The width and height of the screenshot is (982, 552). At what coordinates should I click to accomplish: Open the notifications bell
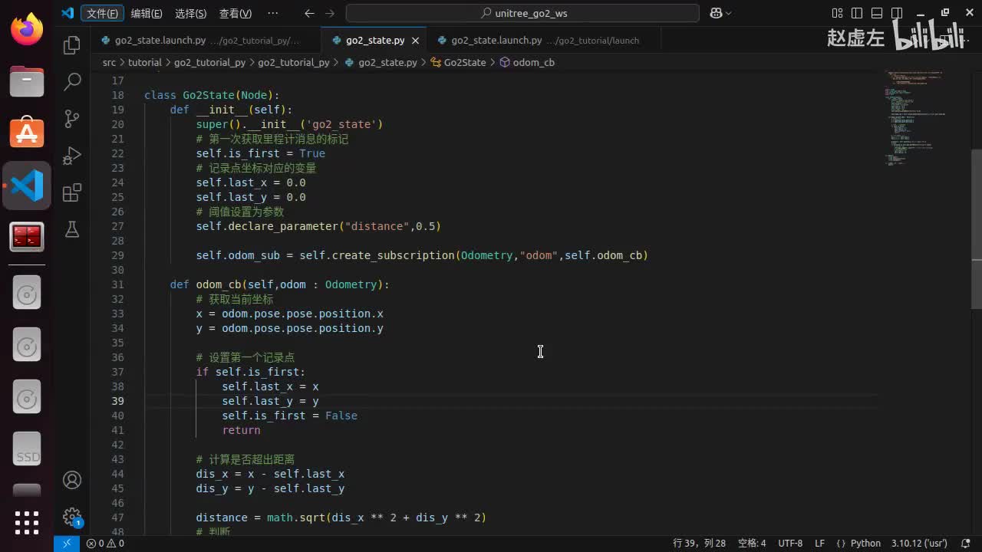[965, 544]
